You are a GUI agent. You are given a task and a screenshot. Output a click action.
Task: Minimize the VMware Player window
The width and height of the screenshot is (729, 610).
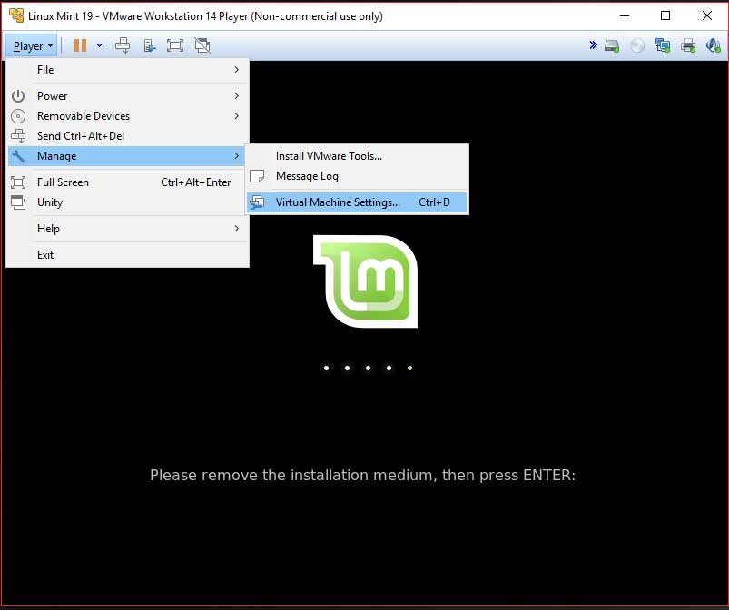pos(625,15)
